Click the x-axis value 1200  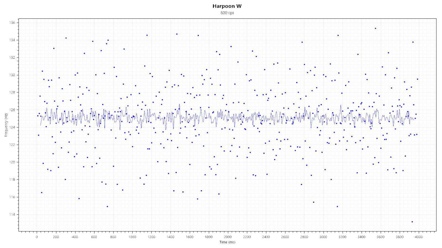pyautogui.click(x=151, y=237)
